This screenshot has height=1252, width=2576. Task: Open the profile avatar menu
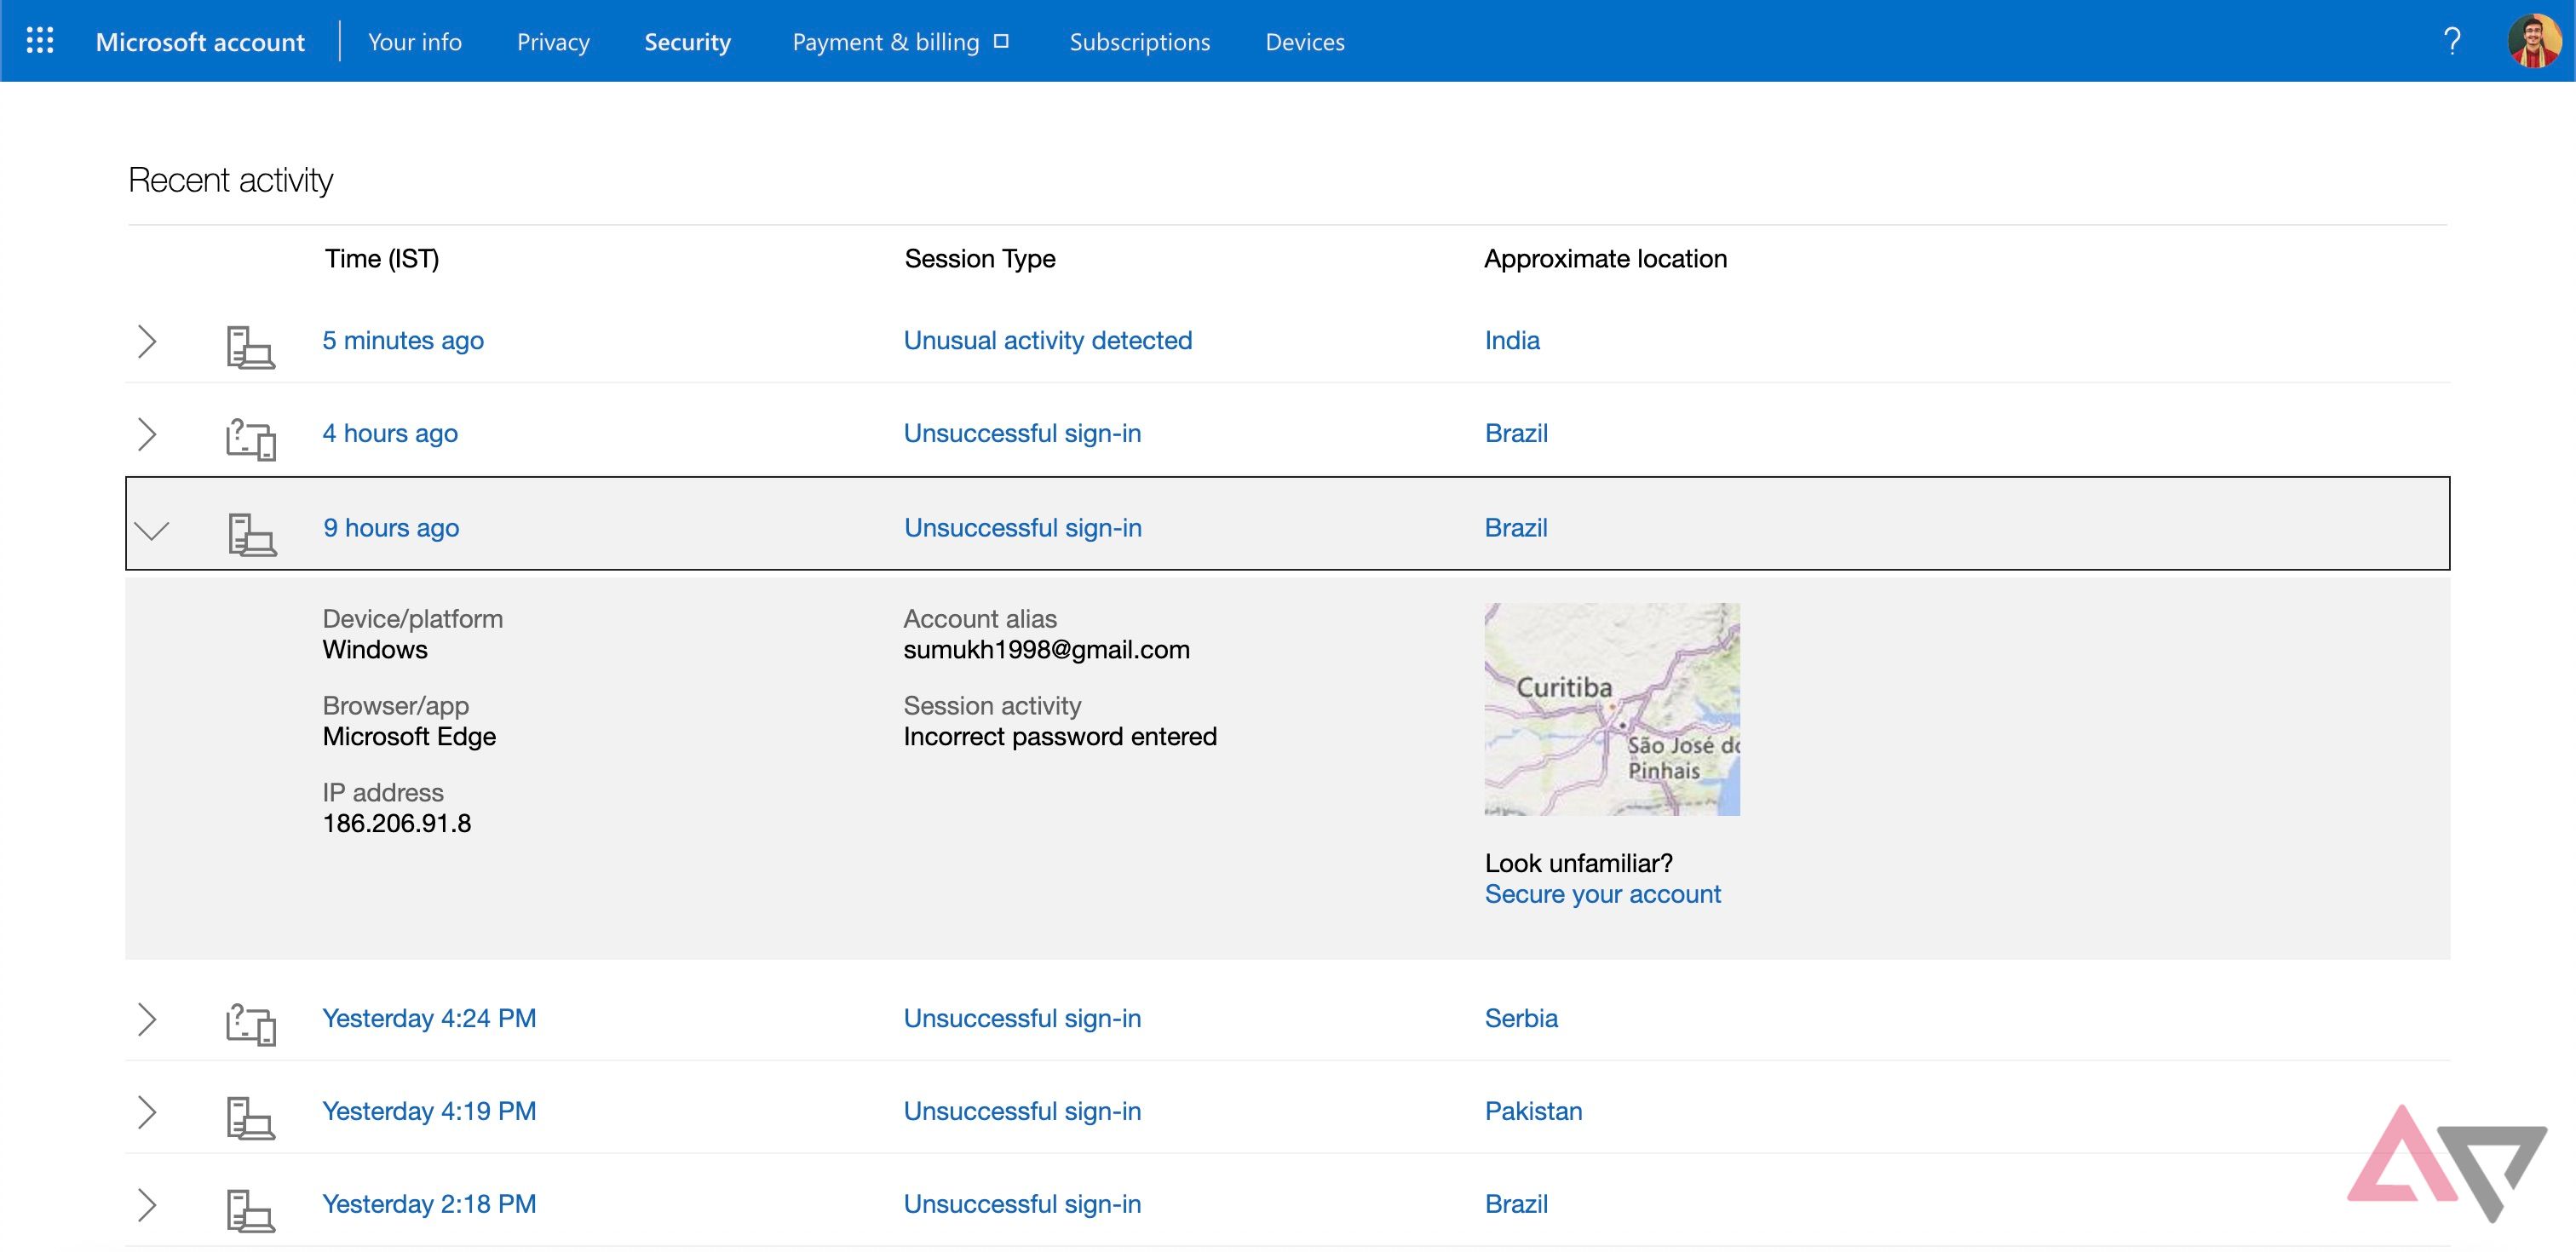[2534, 41]
